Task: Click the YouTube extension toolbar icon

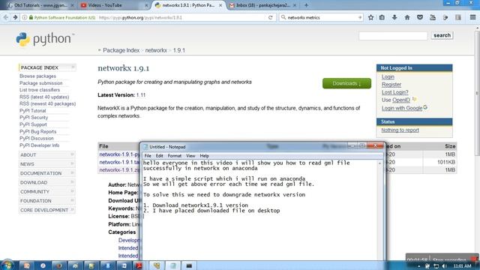Action: pyautogui.click(x=433, y=17)
